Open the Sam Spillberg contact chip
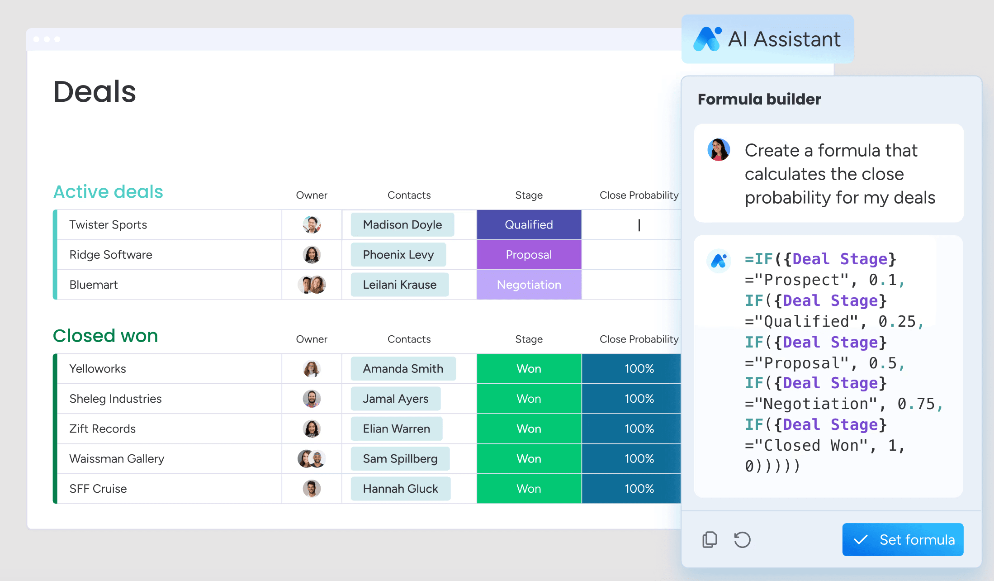The image size is (994, 581). pos(400,459)
